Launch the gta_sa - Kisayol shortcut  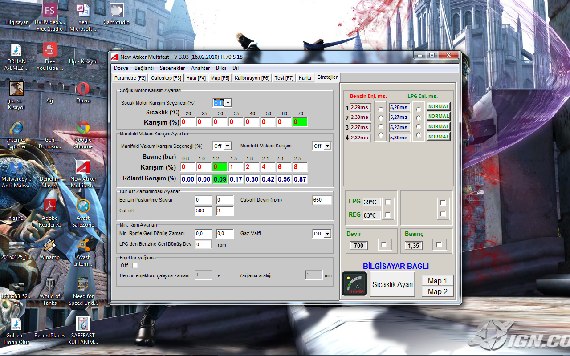(16, 96)
